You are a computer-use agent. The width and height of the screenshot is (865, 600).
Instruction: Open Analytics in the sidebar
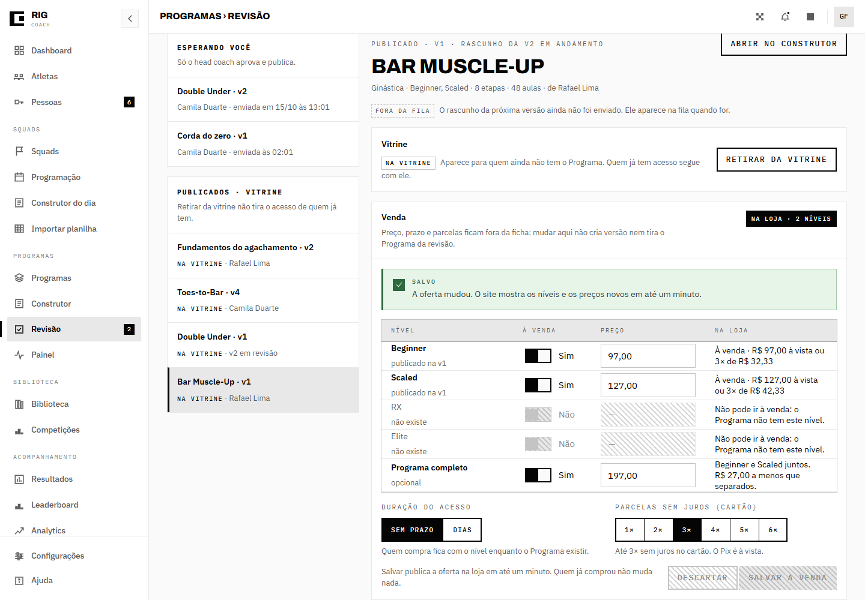(x=74, y=530)
